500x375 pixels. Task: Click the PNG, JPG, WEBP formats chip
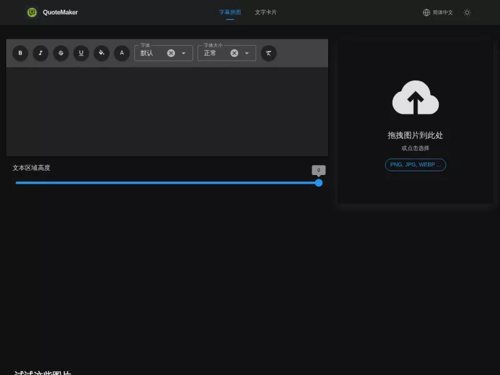(x=416, y=165)
